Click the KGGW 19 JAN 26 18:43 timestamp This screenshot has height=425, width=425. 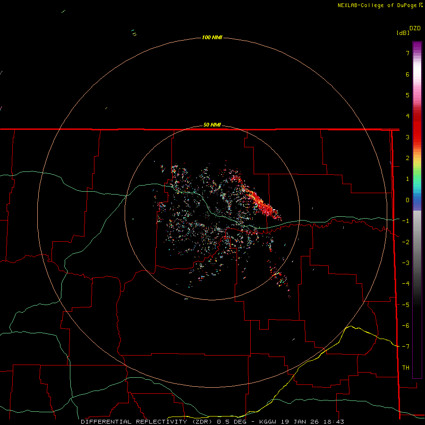pyautogui.click(x=302, y=422)
